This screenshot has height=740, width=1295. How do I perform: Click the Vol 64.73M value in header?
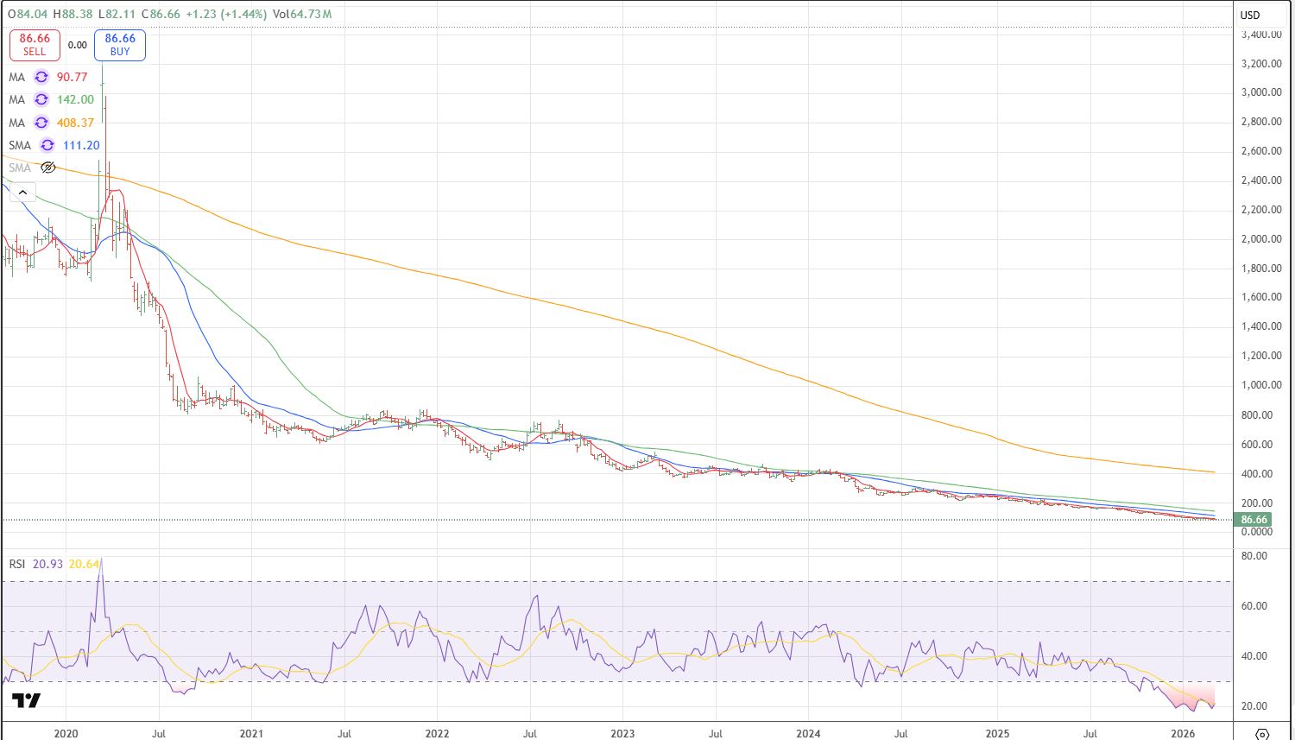pos(306,15)
